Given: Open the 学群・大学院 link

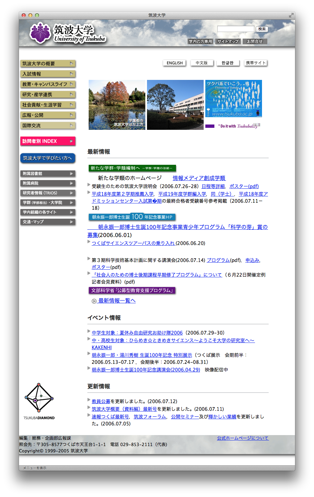Looking at the screenshot, I should point(48,203).
